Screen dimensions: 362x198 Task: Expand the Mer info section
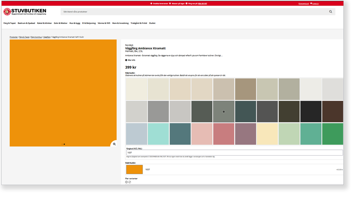pyautogui.click(x=130, y=60)
